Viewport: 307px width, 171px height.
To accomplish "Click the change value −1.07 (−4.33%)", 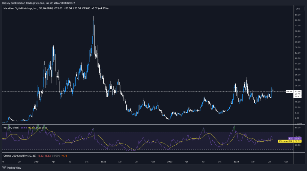I will click(x=100, y=8).
